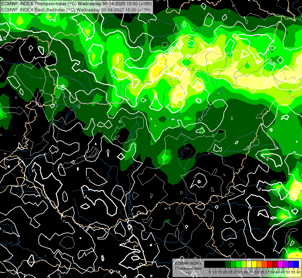Select the blue 55–60 legend swatch
302x278 pixels.
296,264
